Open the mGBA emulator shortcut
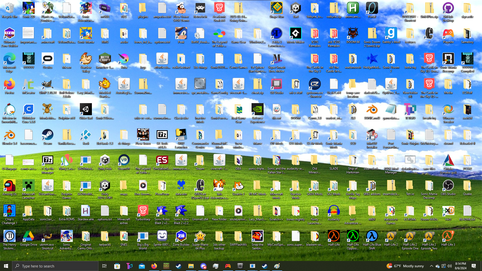The height and width of the screenshot is (271, 482). [x=105, y=10]
